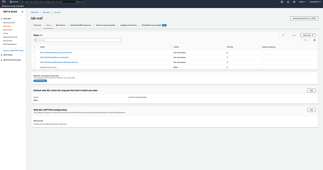Click the New badge on CloudWatch tab
The width and height of the screenshot is (323, 170).
tap(164, 25)
